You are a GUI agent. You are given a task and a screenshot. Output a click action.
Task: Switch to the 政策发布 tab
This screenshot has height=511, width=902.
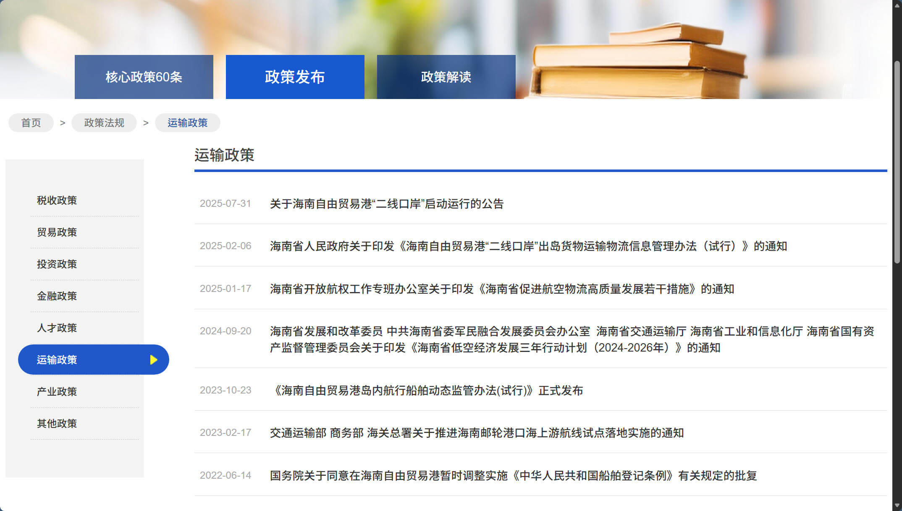pyautogui.click(x=295, y=77)
